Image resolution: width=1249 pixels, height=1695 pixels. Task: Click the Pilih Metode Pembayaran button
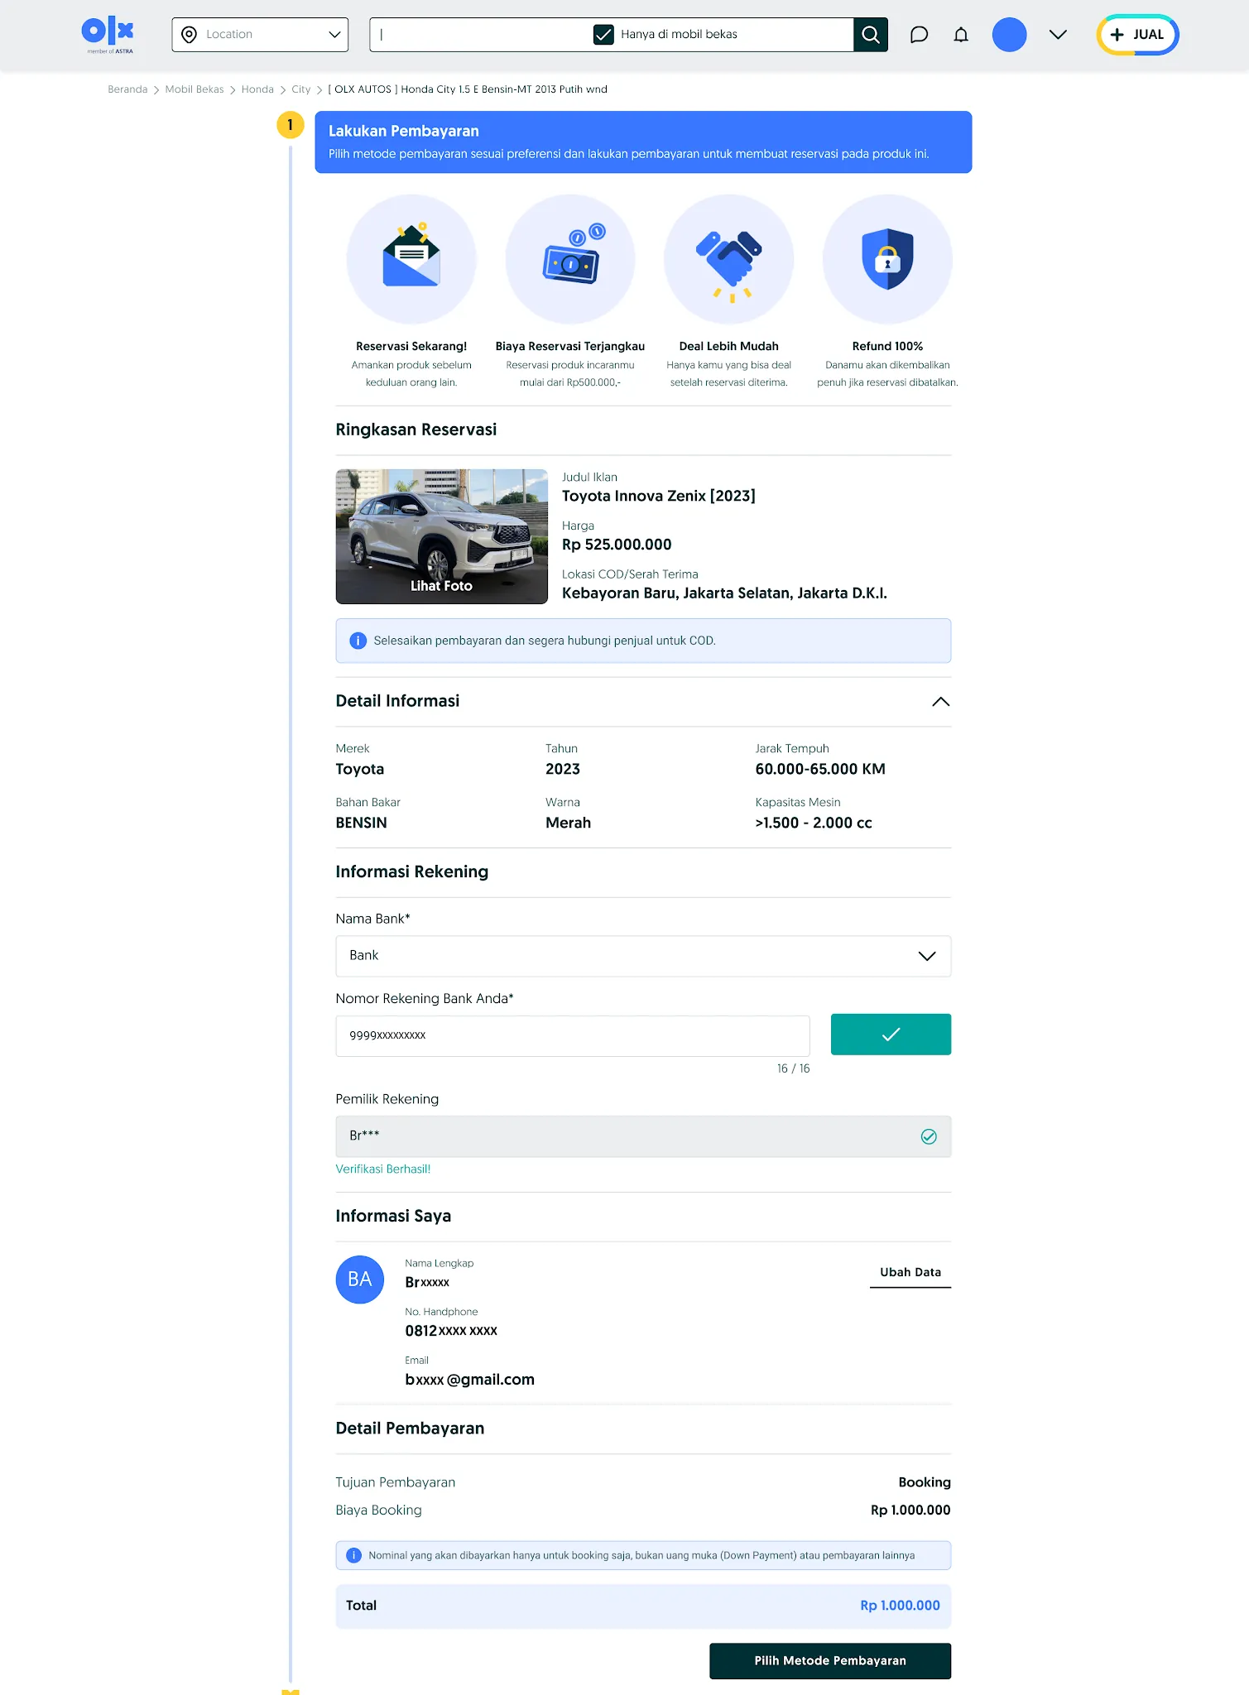click(x=830, y=1661)
